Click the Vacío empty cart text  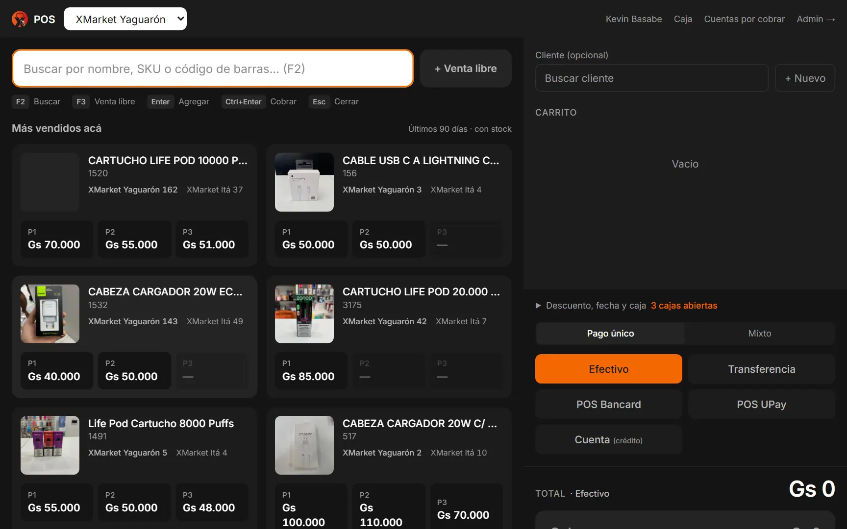[x=685, y=164]
